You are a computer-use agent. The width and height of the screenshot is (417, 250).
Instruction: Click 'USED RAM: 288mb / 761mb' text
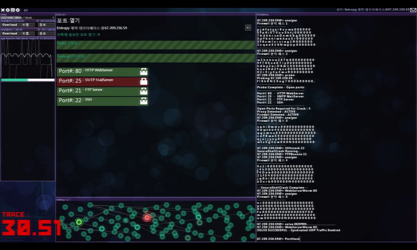point(16,17)
